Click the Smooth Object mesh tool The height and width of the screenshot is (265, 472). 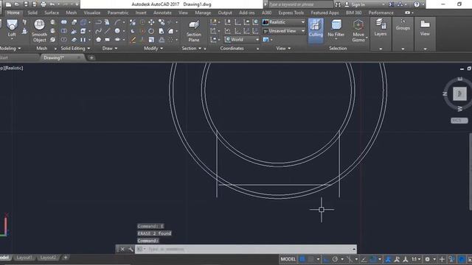pos(39,30)
